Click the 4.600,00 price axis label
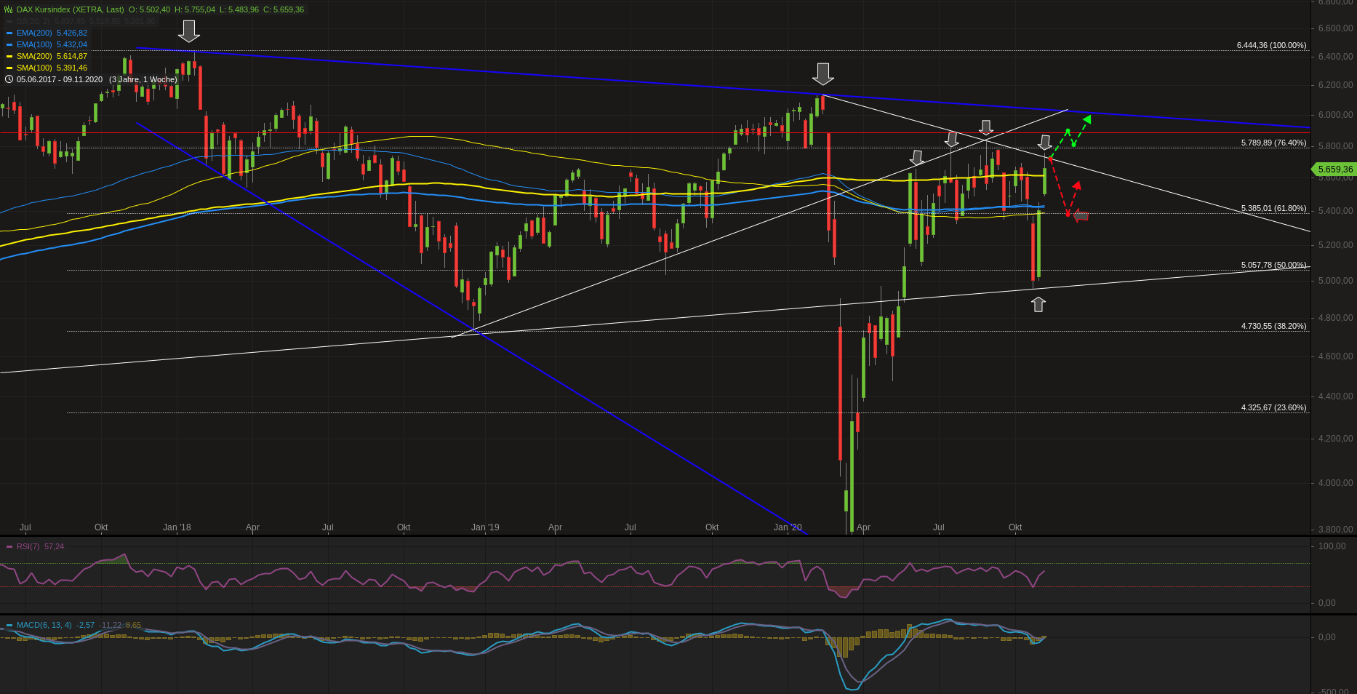 coord(1335,356)
